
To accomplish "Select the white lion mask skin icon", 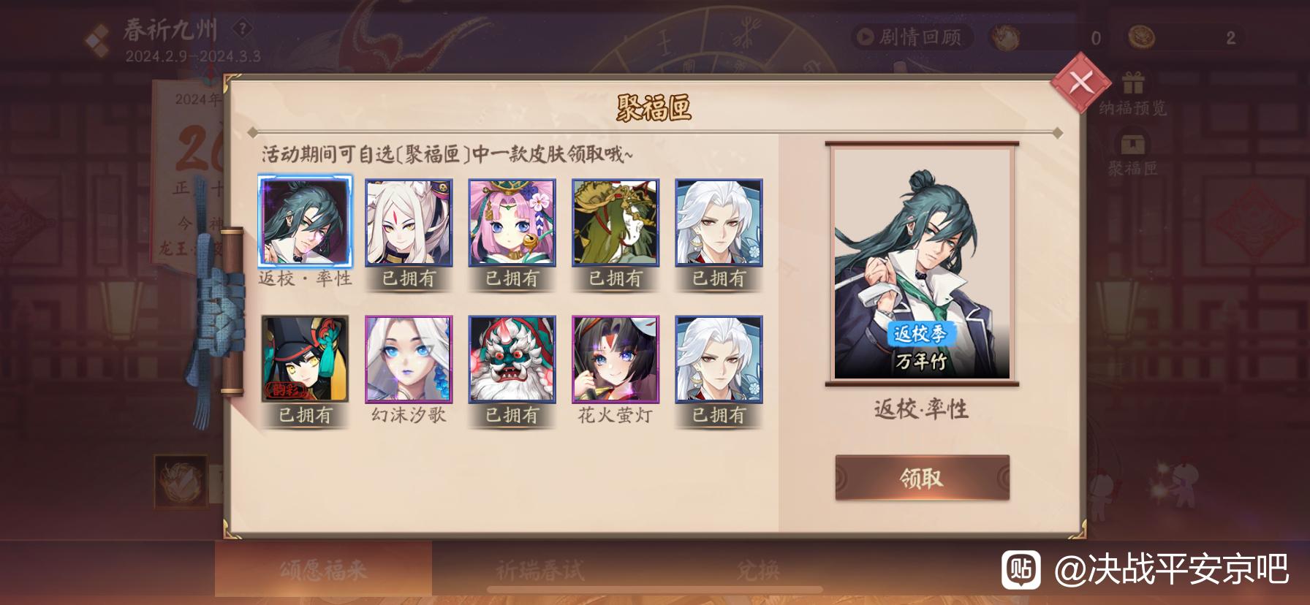I will point(512,359).
